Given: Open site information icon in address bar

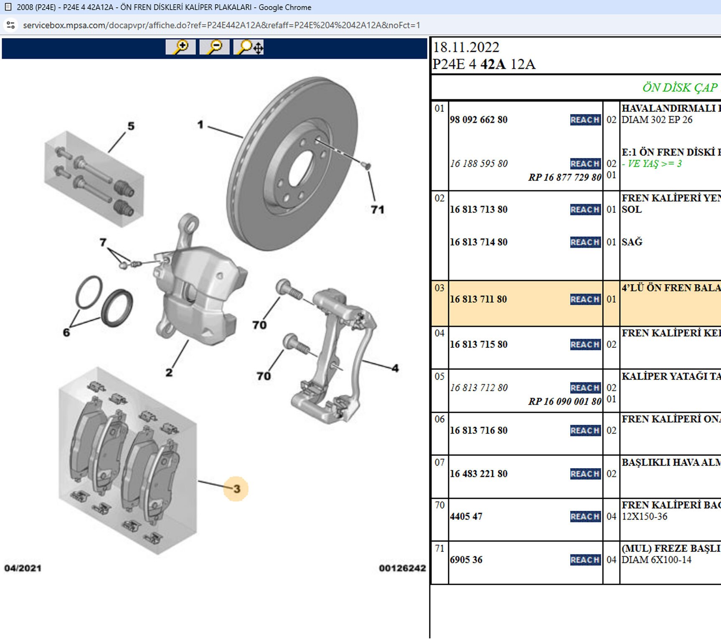Looking at the screenshot, I should pyautogui.click(x=11, y=25).
